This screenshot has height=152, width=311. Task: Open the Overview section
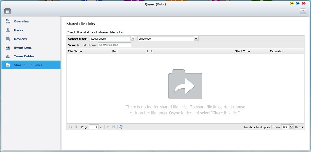click(31, 21)
